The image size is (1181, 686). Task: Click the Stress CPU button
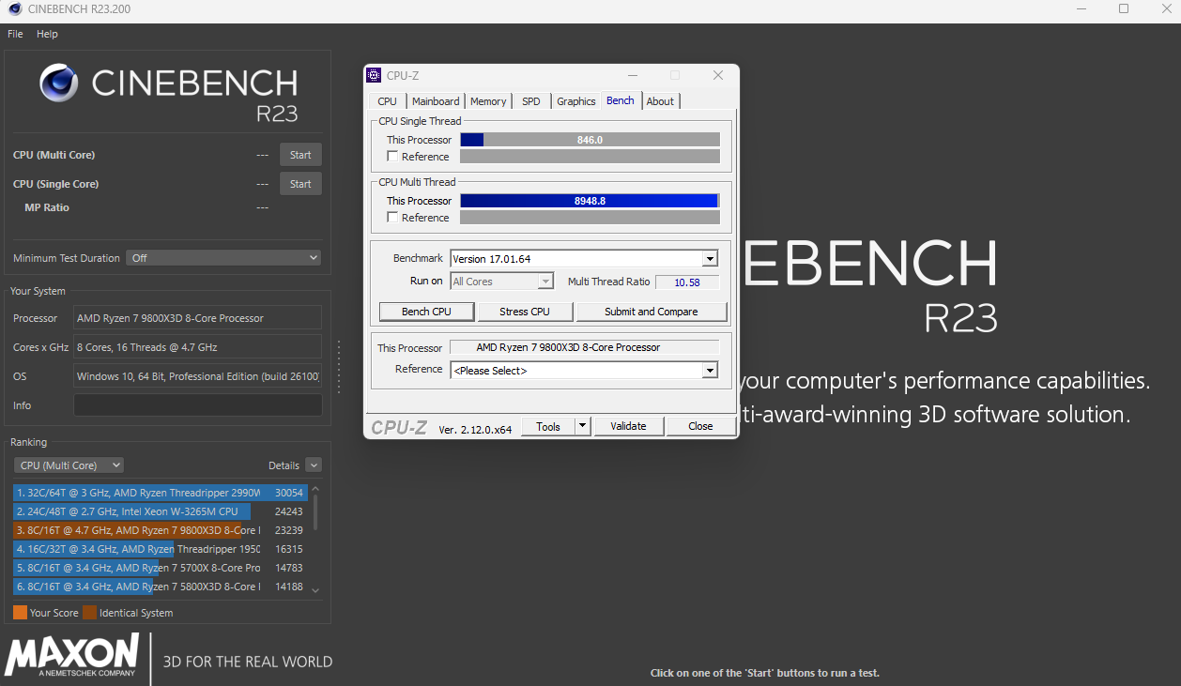[525, 312]
